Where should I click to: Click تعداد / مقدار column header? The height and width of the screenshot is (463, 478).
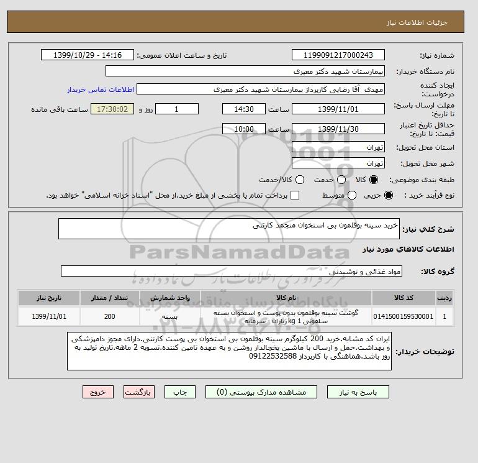109,298
